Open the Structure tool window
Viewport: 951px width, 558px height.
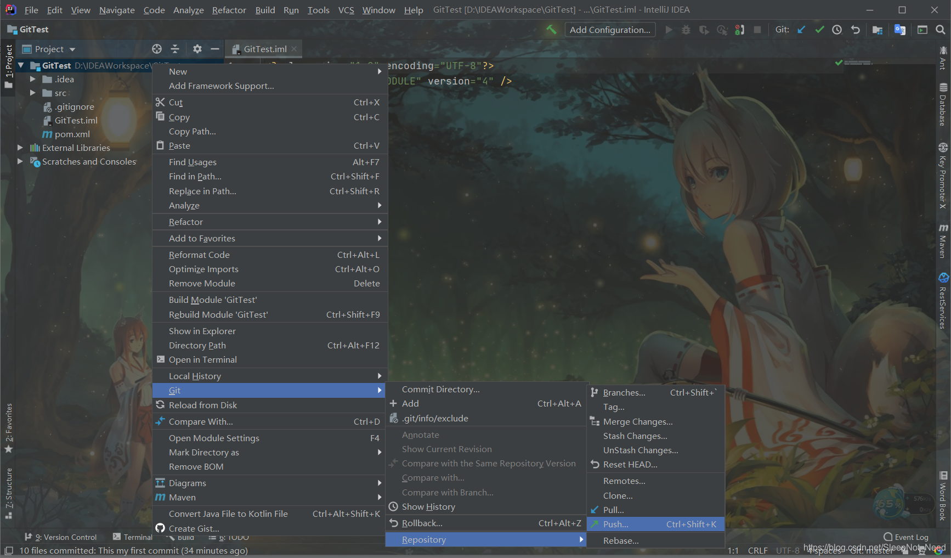[8, 493]
